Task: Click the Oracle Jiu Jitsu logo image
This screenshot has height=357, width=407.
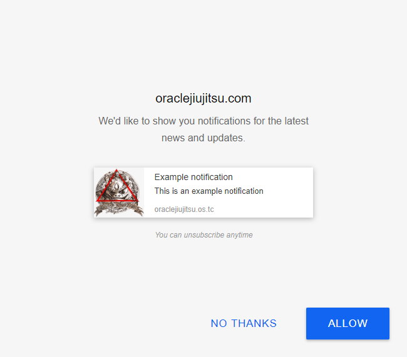Action: pyautogui.click(x=119, y=193)
